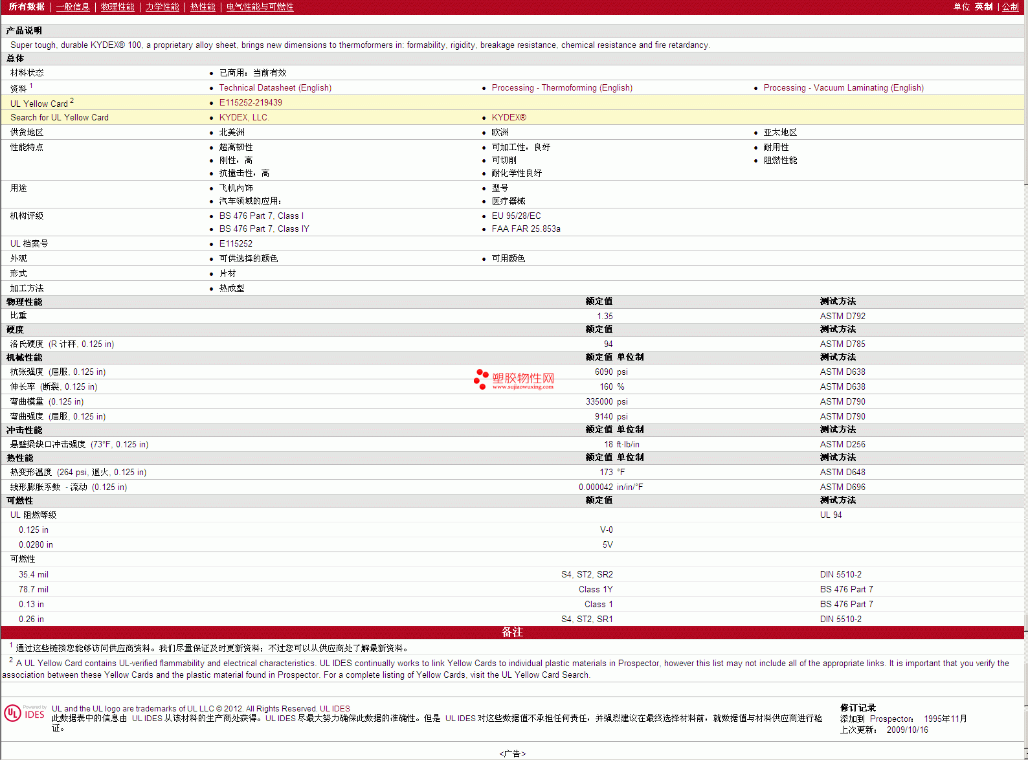Click the 阻燃性能 feature entry
This screenshot has width=1028, height=760.
[780, 160]
